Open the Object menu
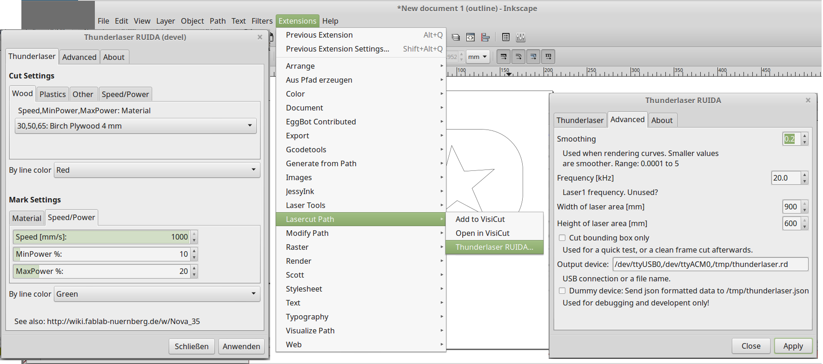Viewport: 823px width, 364px height. (192, 21)
